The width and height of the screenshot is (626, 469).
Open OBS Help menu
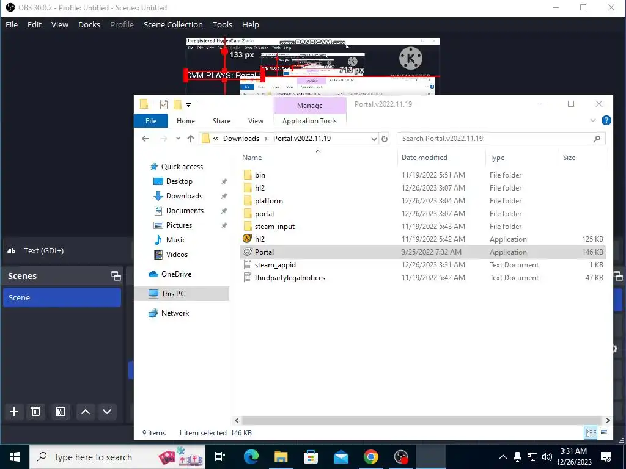click(250, 24)
